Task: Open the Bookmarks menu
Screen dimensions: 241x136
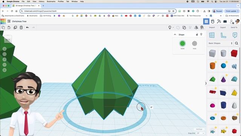Action: click(x=51, y=2)
